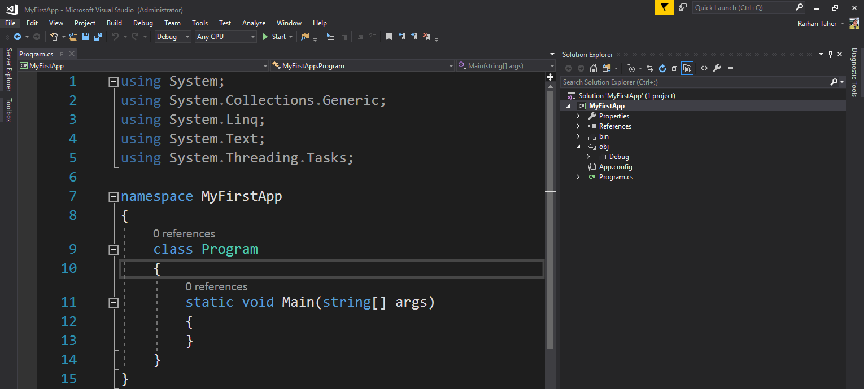Viewport: 864px width, 389px height.
Task: Select the Debug folder under obj
Action: [619, 157]
